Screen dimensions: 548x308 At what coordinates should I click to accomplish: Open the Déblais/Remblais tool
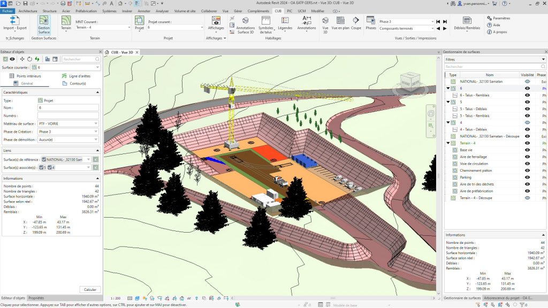[x=467, y=23]
